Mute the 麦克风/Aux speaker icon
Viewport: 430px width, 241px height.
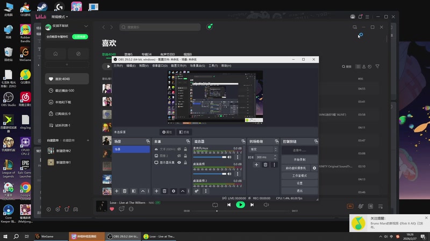[230, 157]
